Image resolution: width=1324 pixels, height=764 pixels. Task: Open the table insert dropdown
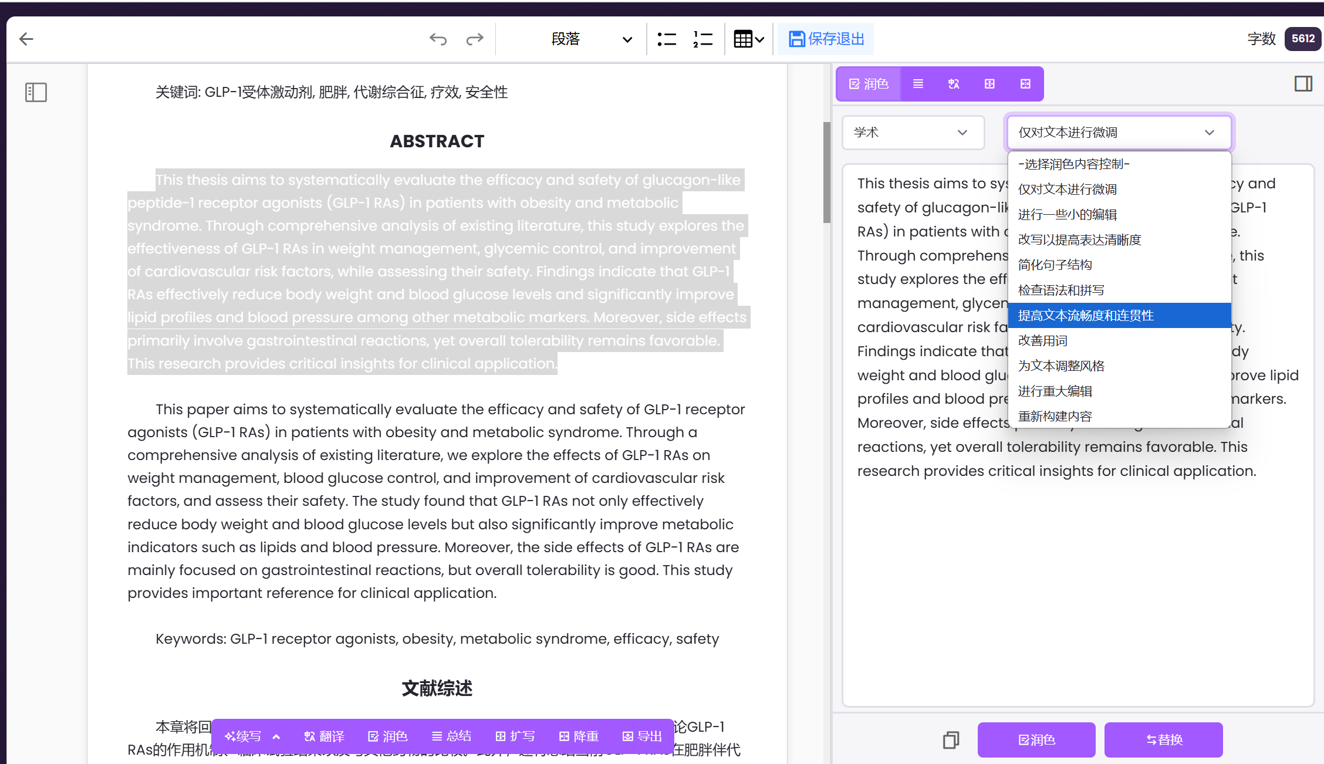[749, 39]
